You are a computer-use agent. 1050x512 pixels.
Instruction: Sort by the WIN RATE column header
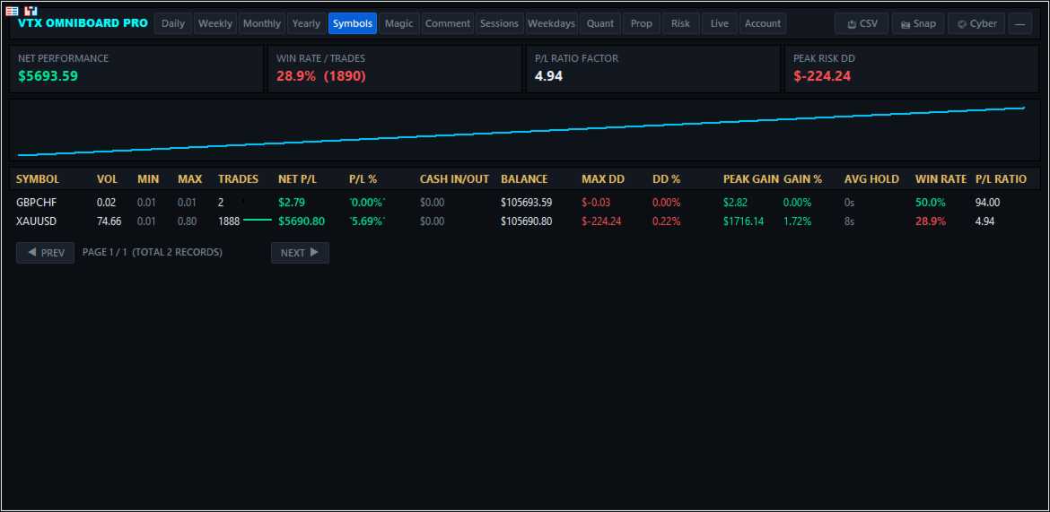[941, 179]
